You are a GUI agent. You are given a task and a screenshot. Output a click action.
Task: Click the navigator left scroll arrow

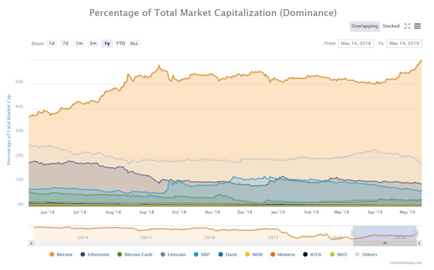[x=31, y=244]
